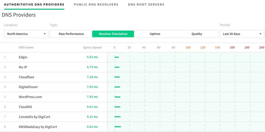Open the DigitalOcean provider row

pyautogui.click(x=132, y=87)
